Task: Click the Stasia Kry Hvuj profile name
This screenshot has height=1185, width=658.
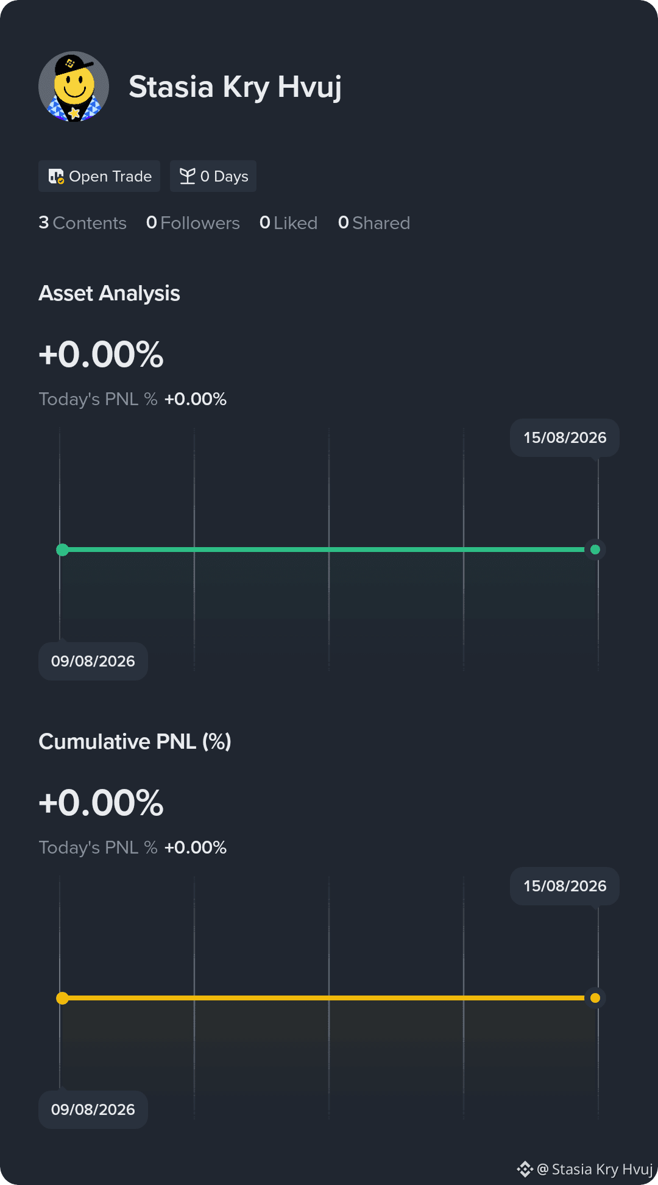Action: [235, 87]
